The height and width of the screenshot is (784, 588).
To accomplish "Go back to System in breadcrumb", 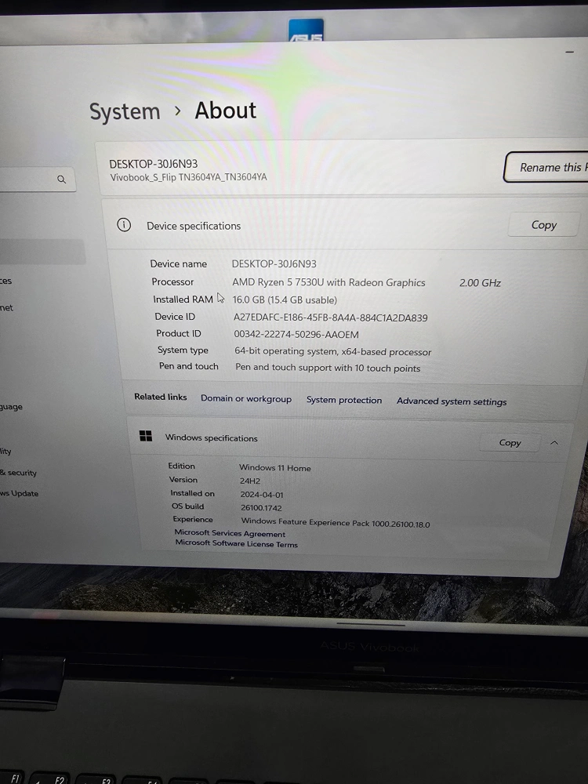I will pos(125,111).
